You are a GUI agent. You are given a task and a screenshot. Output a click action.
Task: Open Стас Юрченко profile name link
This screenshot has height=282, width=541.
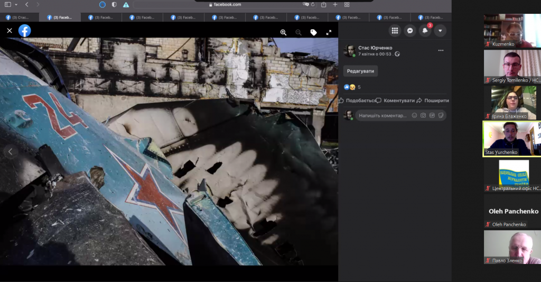(x=375, y=48)
